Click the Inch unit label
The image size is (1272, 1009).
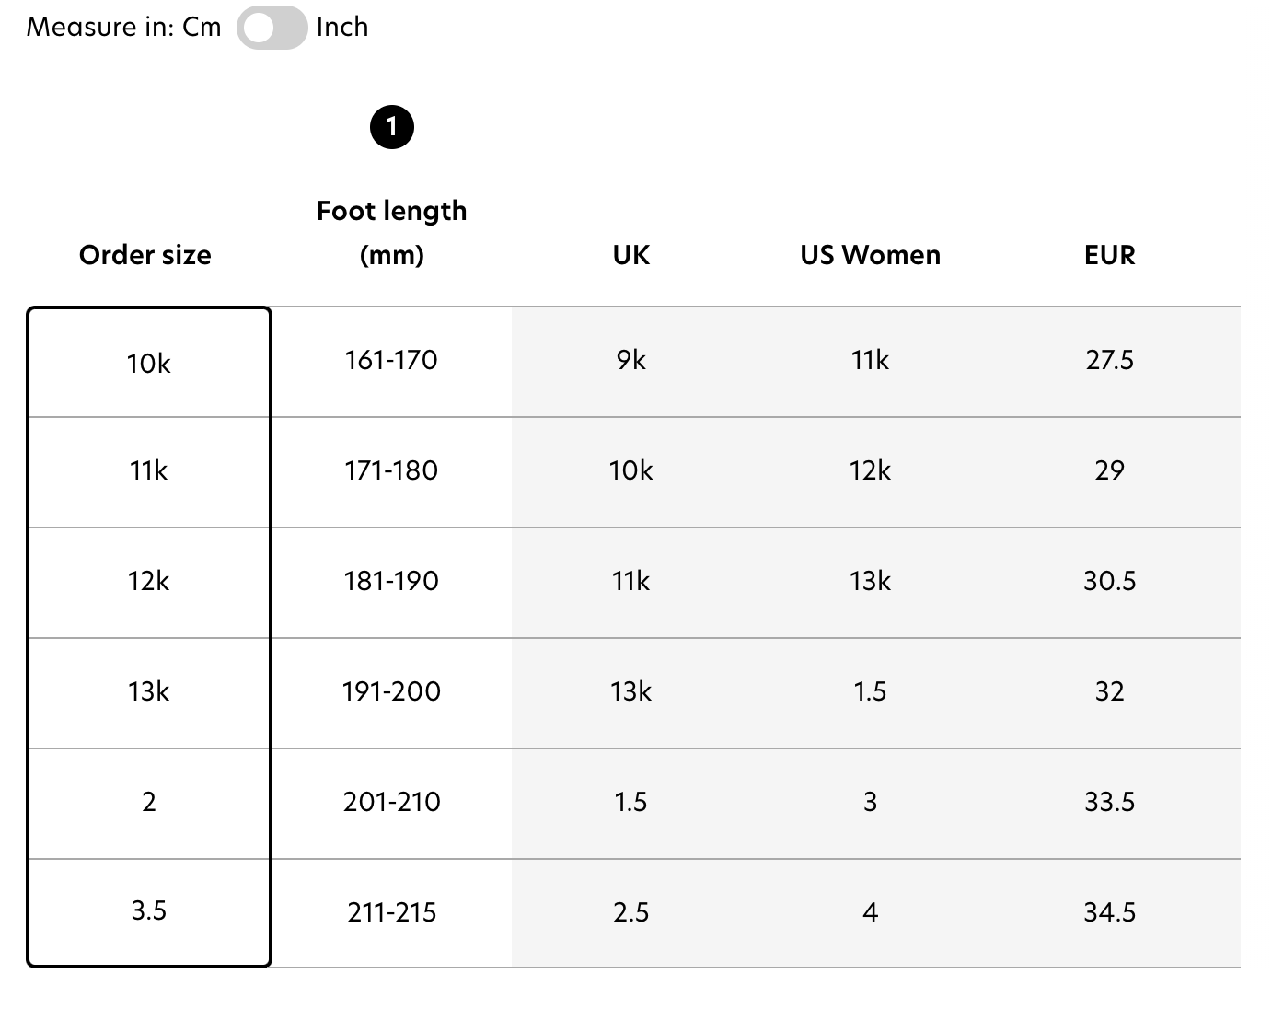coord(342,28)
